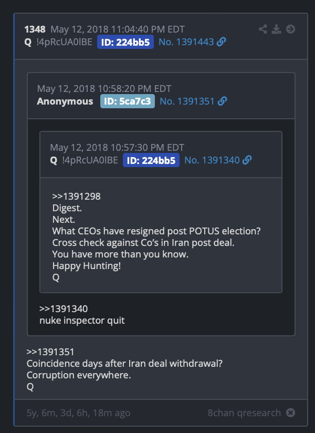The height and width of the screenshot is (433, 315).
Task: Click the X icon next to 8chan qresearch
Action: coord(290,413)
